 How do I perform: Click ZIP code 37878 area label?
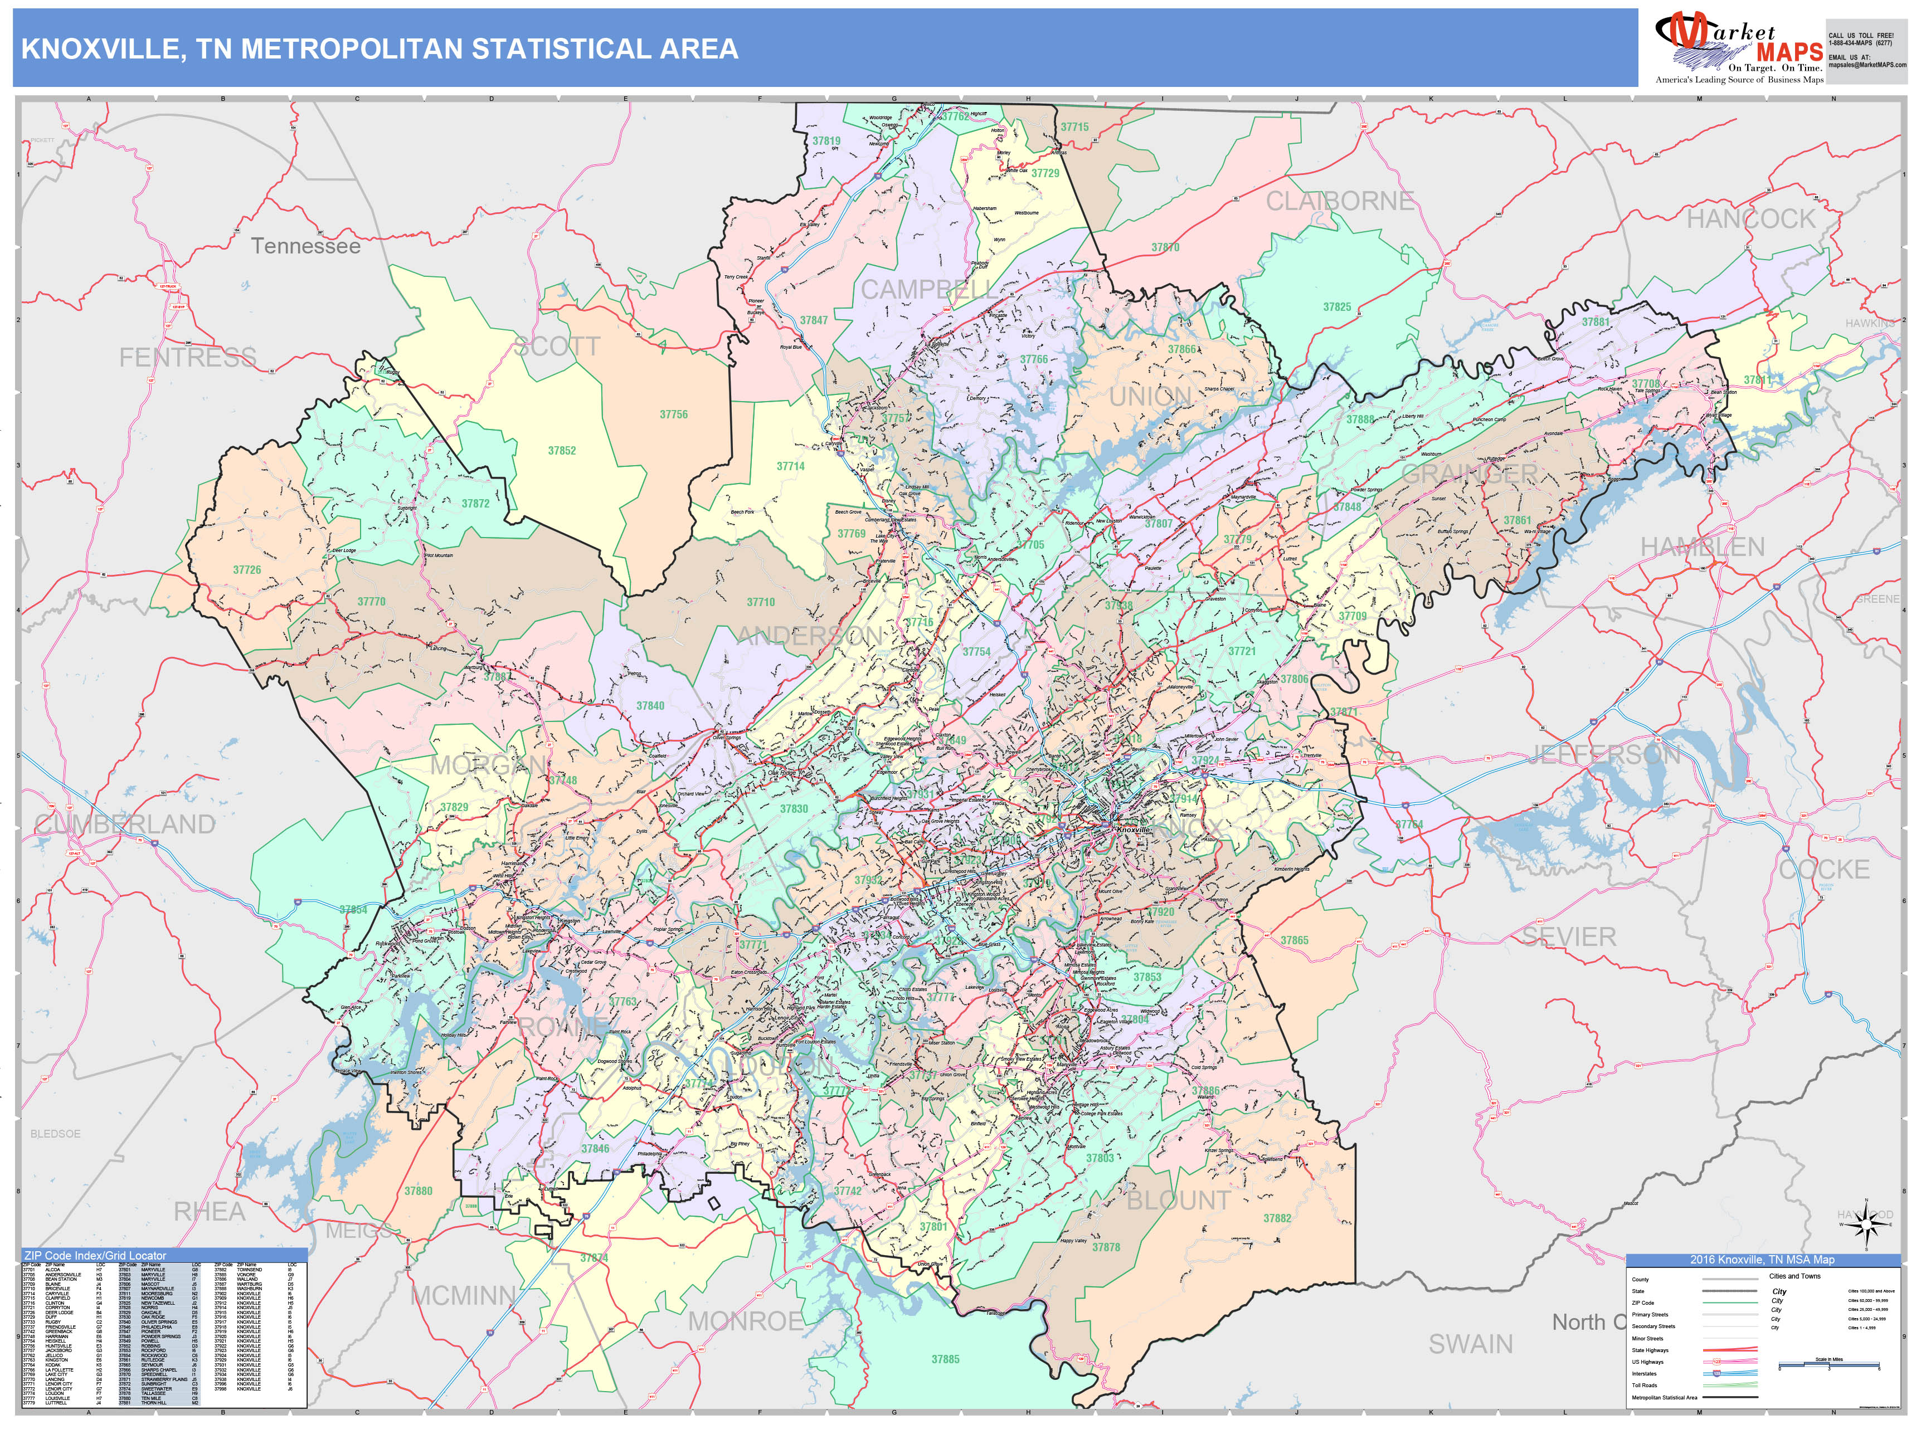tap(1106, 1247)
